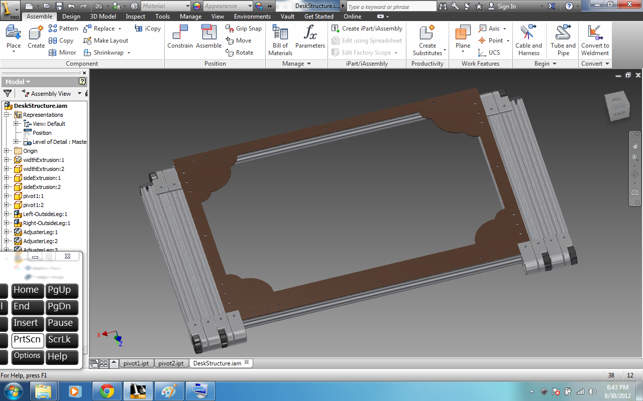Viewport: 643px width, 401px height.
Task: Click the Create Substitutes tool
Action: 427,40
